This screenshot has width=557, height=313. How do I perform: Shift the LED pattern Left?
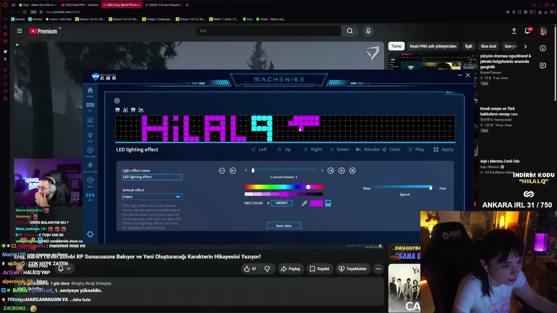[x=259, y=150]
